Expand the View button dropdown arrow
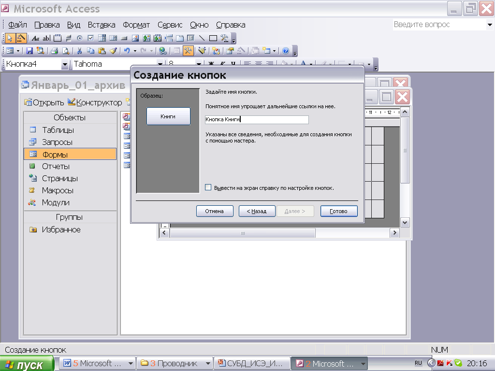This screenshot has height=371, width=495. click(18, 51)
